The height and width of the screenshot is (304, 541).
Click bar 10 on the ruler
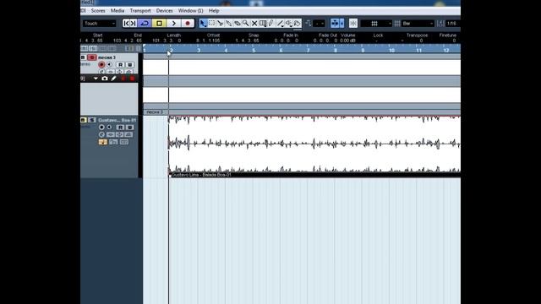(x=391, y=51)
